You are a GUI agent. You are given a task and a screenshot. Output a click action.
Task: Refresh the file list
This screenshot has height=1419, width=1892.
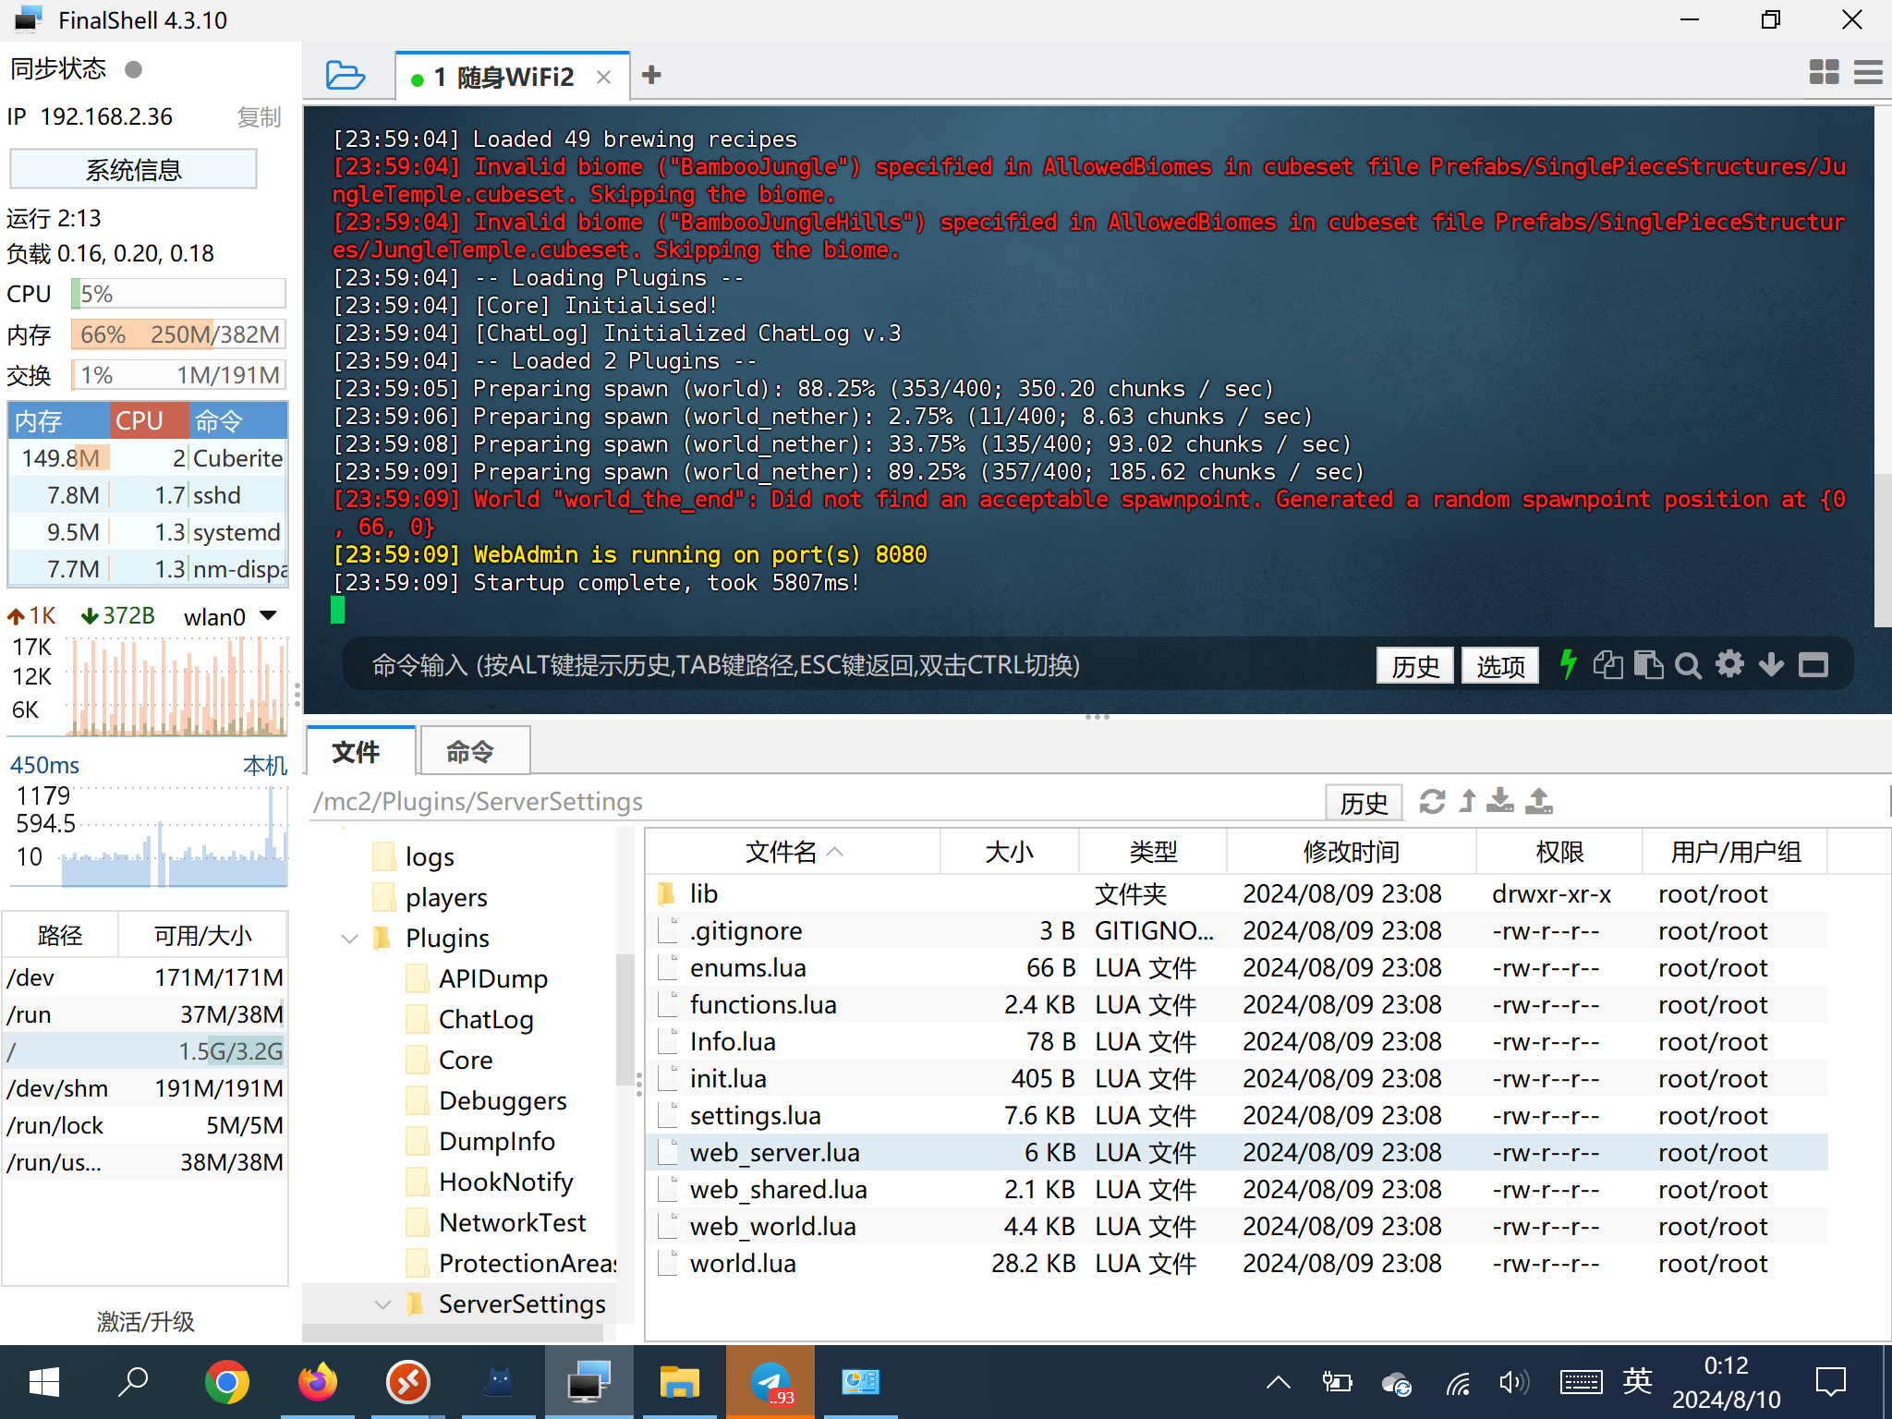[x=1432, y=801]
